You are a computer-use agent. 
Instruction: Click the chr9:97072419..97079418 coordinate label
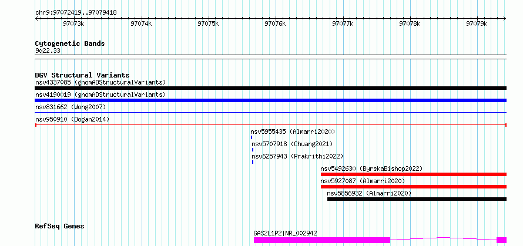click(76, 13)
